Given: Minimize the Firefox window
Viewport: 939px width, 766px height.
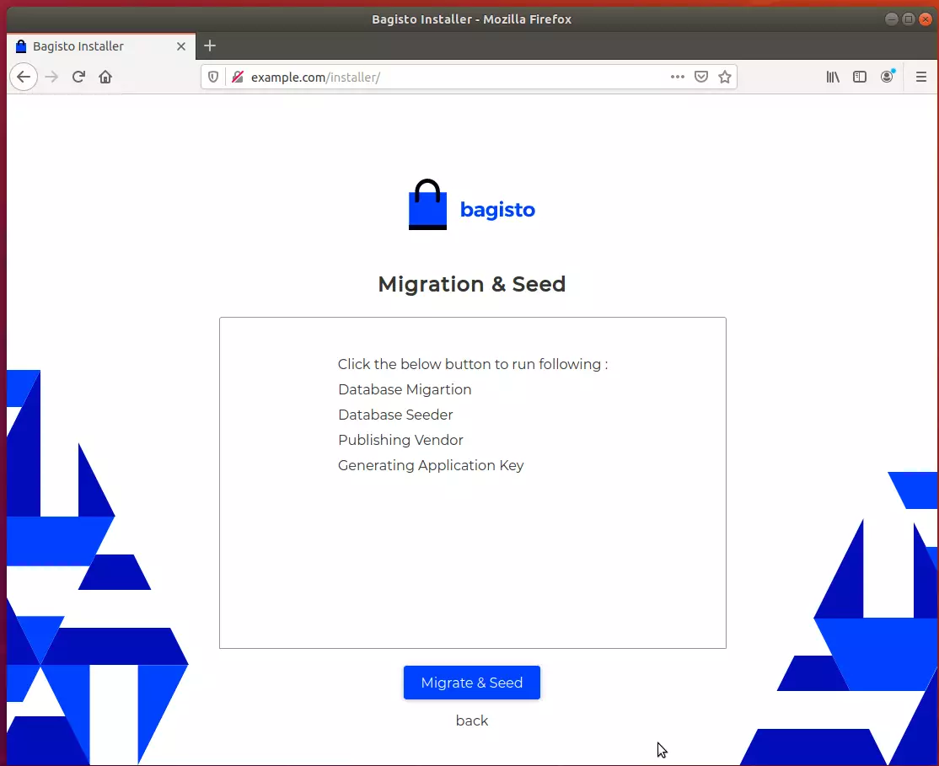Looking at the screenshot, I should pyautogui.click(x=891, y=19).
